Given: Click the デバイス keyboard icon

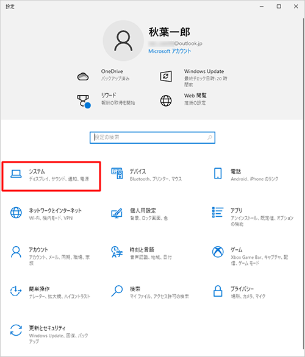Looking at the screenshot, I should point(117,174).
